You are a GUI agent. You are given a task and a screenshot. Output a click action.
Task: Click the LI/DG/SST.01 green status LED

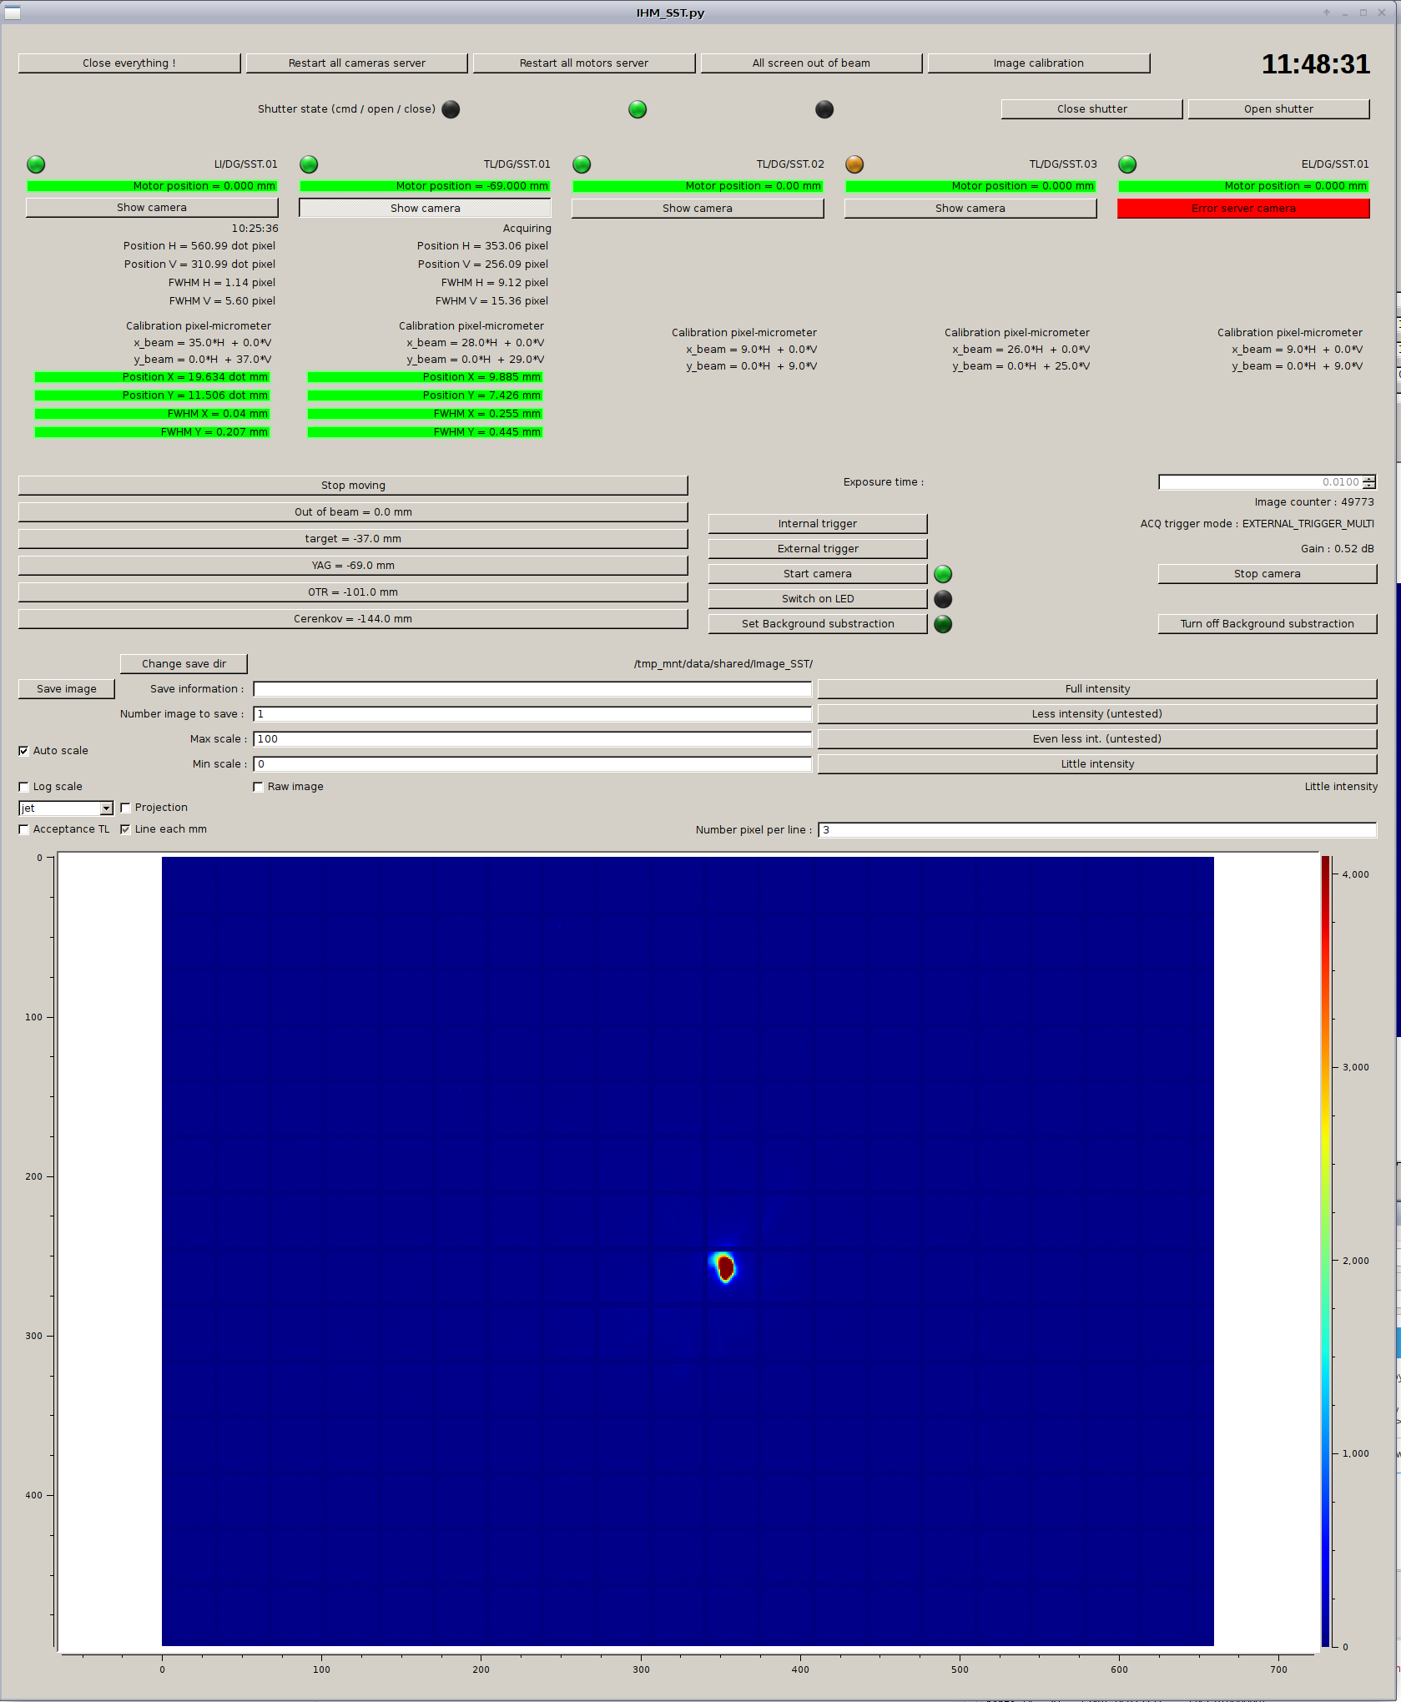[x=36, y=164]
